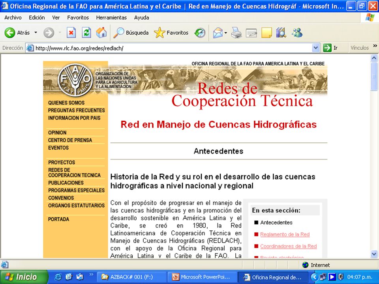Switch to Microsoft PowerPoint taskbar button
Image resolution: width=379 pixels, height=284 pixels.
(x=202, y=277)
